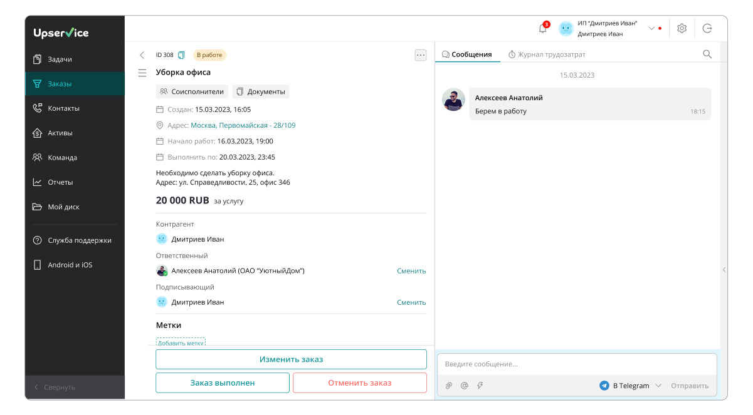
Task: Switch to "Журнал трудозатрат" tab
Action: point(546,54)
